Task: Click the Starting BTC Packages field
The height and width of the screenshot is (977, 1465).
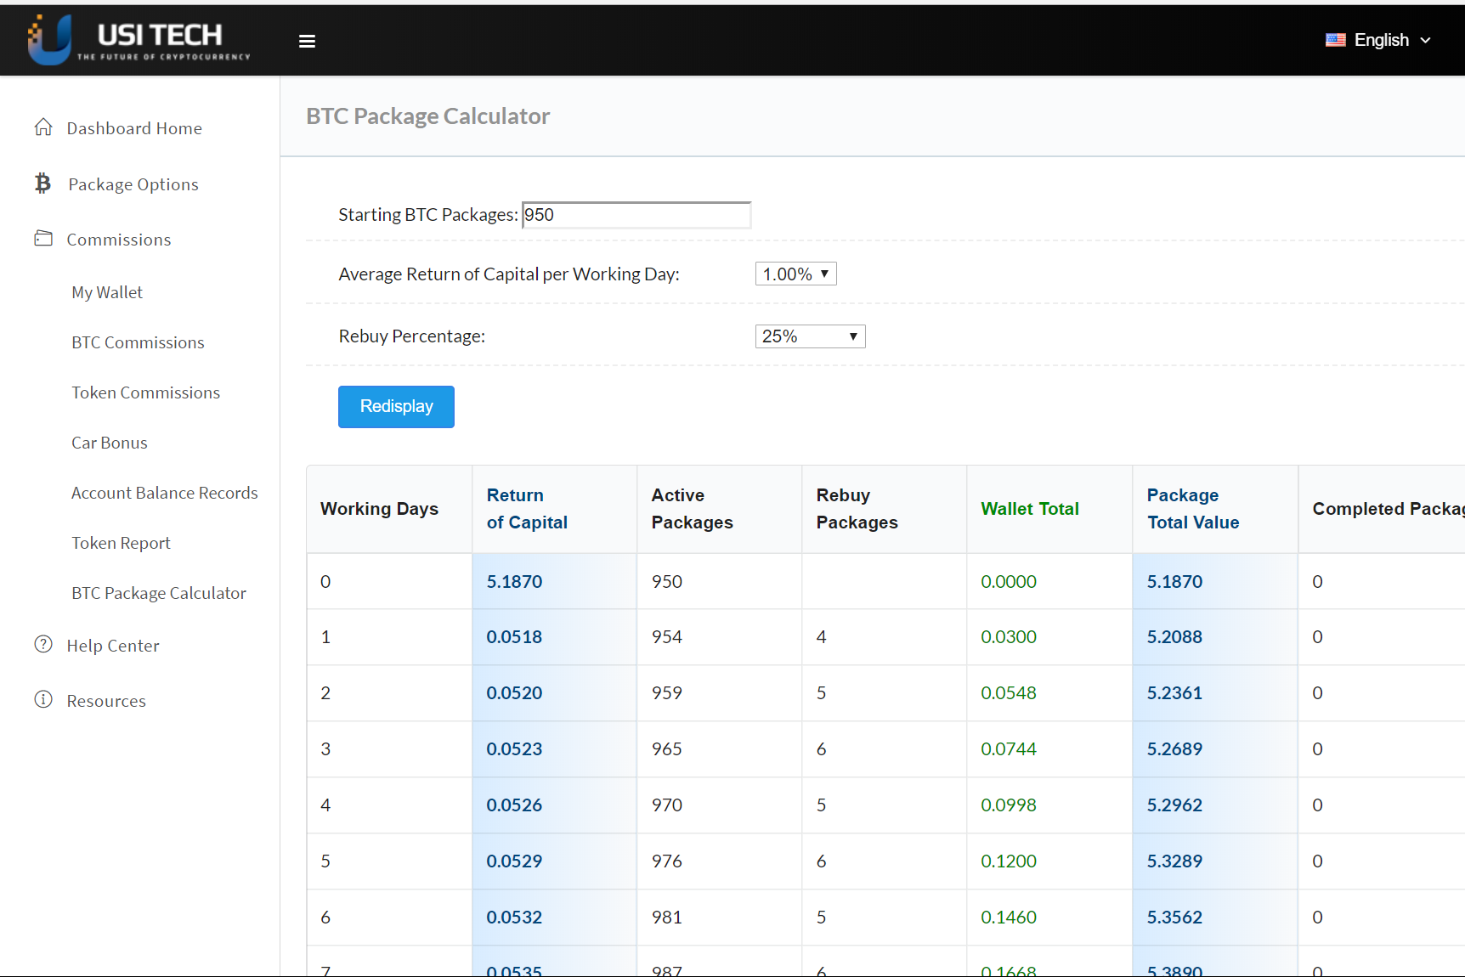Action: 636,215
